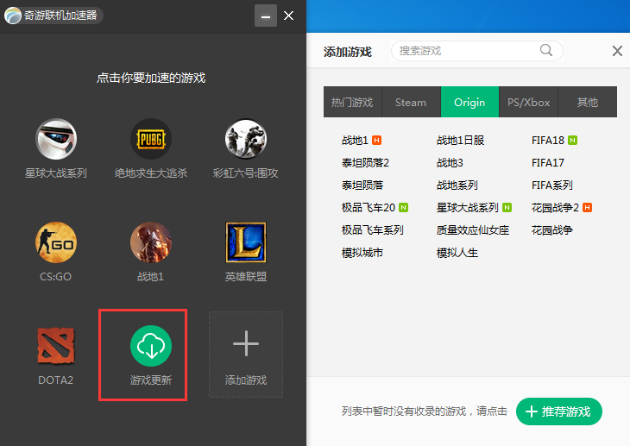
Task: Switch to the 其他 tab
Action: [588, 102]
